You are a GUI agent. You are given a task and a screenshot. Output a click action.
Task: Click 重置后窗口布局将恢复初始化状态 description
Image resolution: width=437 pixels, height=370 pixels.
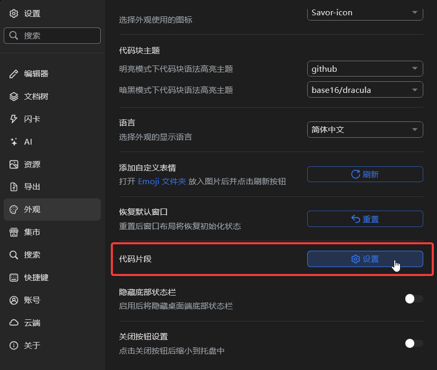(x=180, y=226)
